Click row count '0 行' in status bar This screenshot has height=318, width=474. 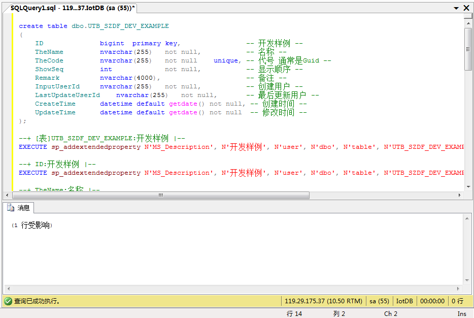457,301
